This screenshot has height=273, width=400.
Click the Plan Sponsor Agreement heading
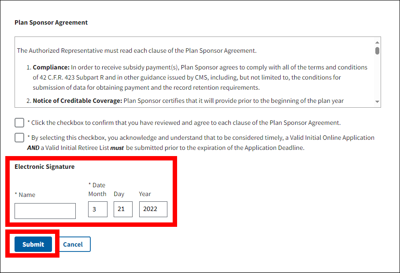click(51, 22)
